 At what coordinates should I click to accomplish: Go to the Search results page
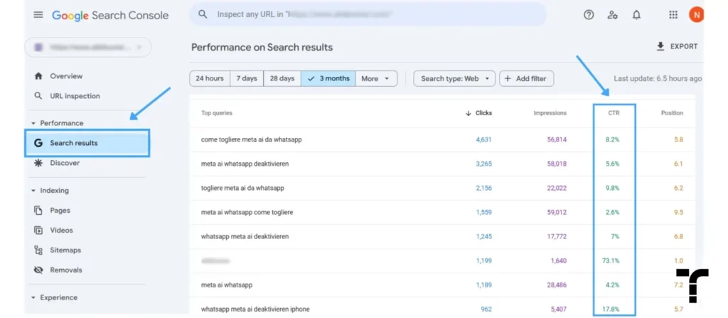pos(87,143)
